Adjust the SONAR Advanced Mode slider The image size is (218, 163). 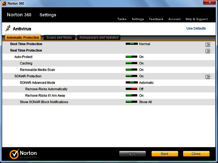(x=132, y=83)
